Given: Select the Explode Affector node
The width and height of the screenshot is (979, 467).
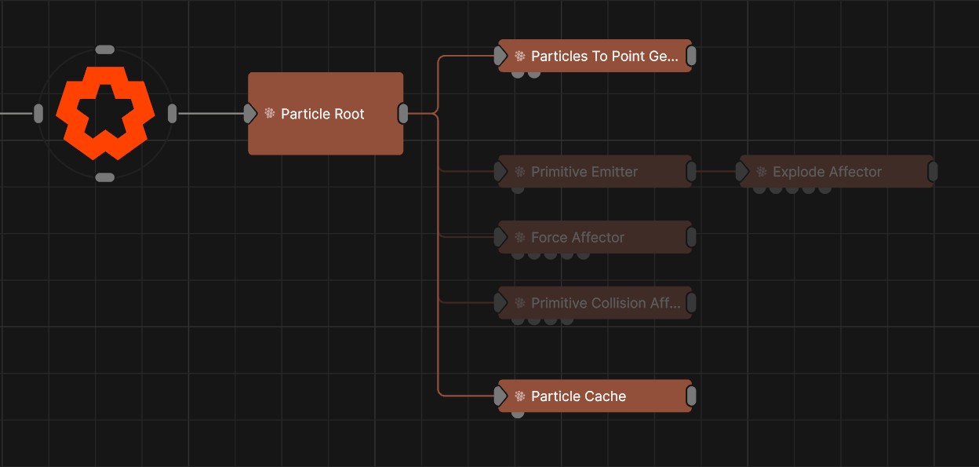Looking at the screenshot, I should [x=835, y=172].
